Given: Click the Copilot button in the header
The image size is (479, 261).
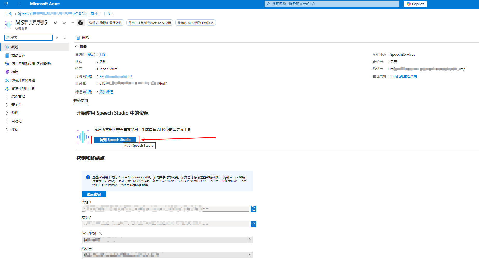Looking at the screenshot, I should click(415, 4).
